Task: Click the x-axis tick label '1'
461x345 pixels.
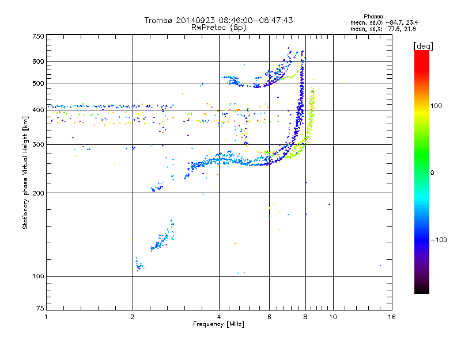Action: (x=46, y=317)
